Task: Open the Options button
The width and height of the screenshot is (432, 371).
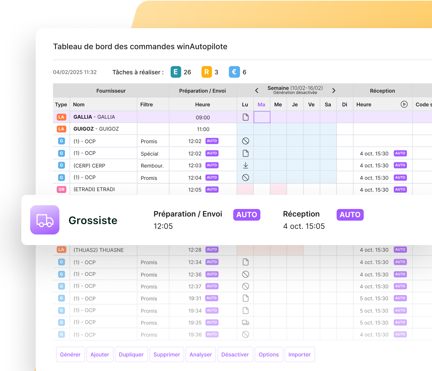Action: [x=269, y=355]
